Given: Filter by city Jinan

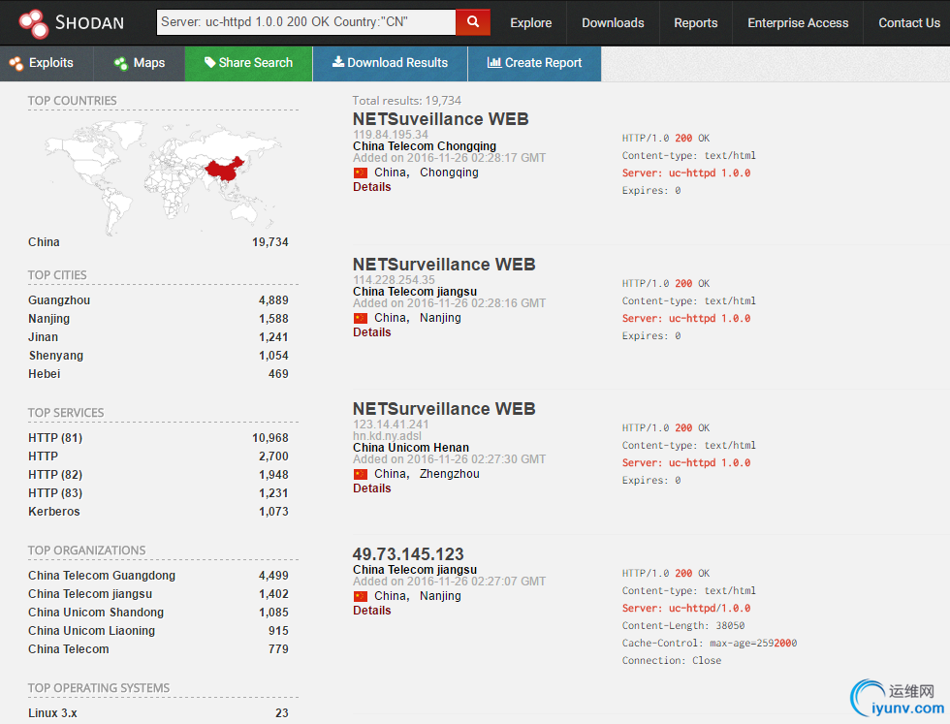Looking at the screenshot, I should pos(43,337).
